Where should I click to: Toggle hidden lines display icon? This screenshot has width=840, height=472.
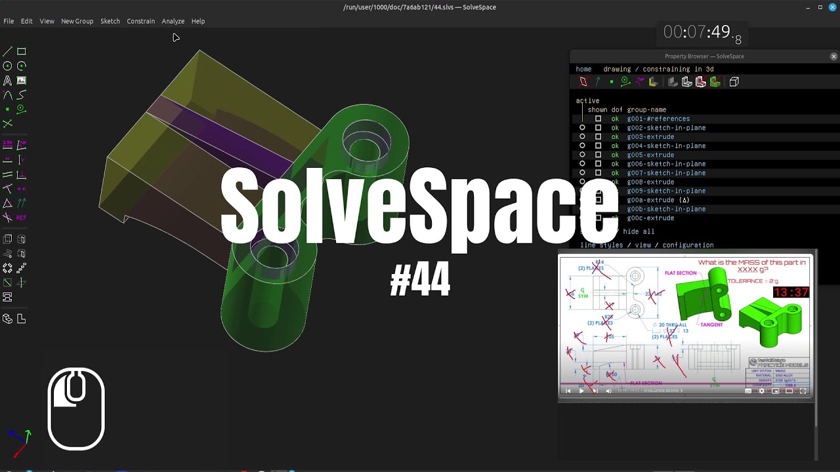click(734, 82)
